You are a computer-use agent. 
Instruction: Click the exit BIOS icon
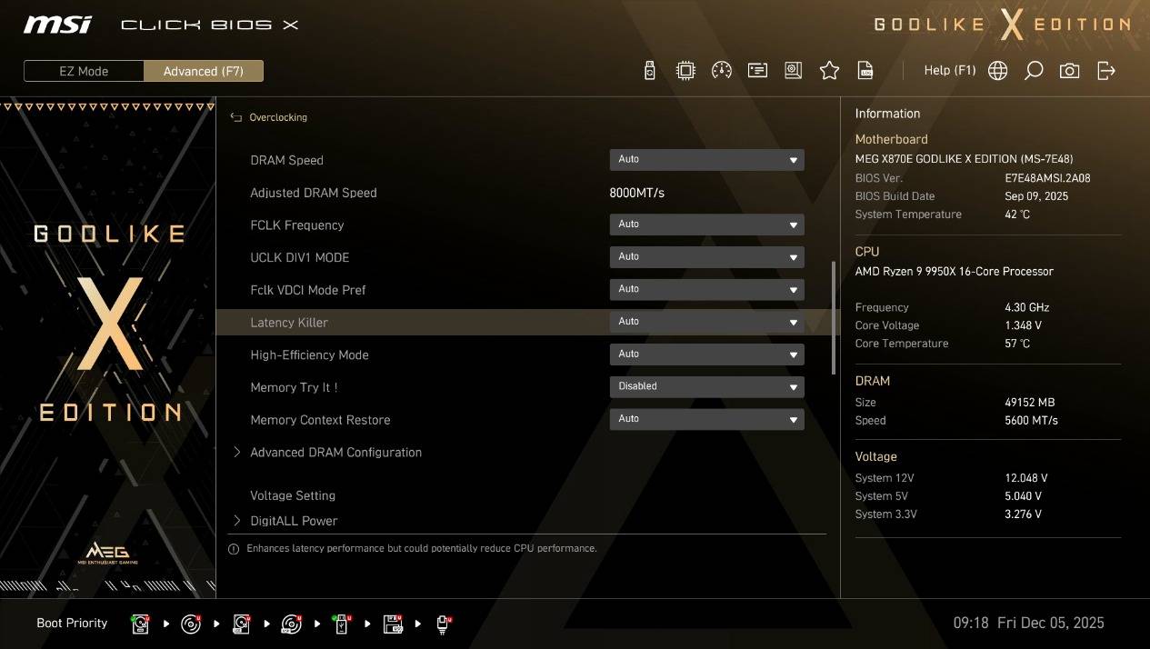point(1105,71)
